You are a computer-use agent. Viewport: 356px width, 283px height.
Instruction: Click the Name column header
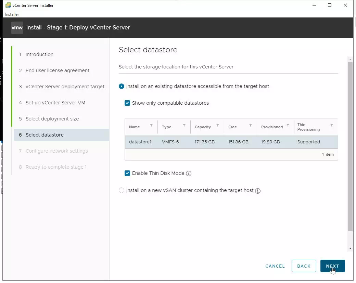[135, 127]
